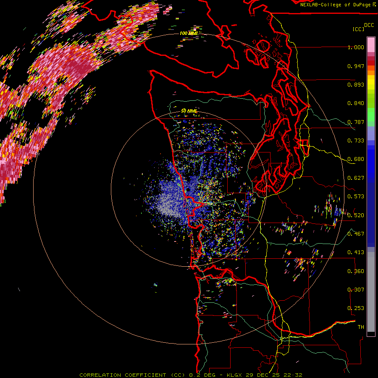Click the TH threshold label
378x378 pixels.
pos(361,327)
